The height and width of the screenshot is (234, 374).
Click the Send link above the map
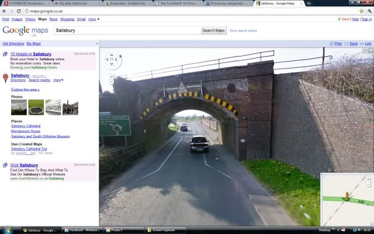(353, 44)
